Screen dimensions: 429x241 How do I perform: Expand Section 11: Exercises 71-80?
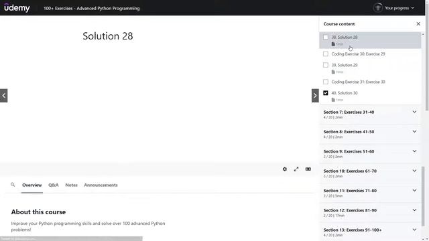tap(370, 193)
